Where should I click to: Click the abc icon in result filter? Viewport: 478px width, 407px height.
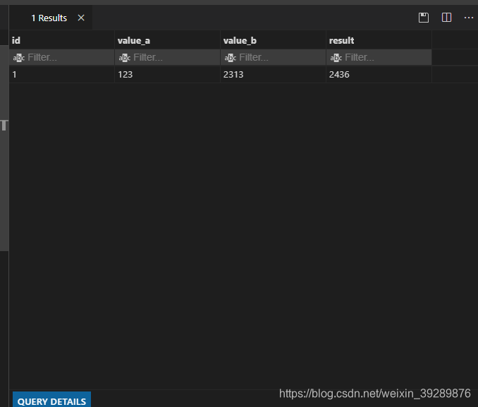click(336, 58)
